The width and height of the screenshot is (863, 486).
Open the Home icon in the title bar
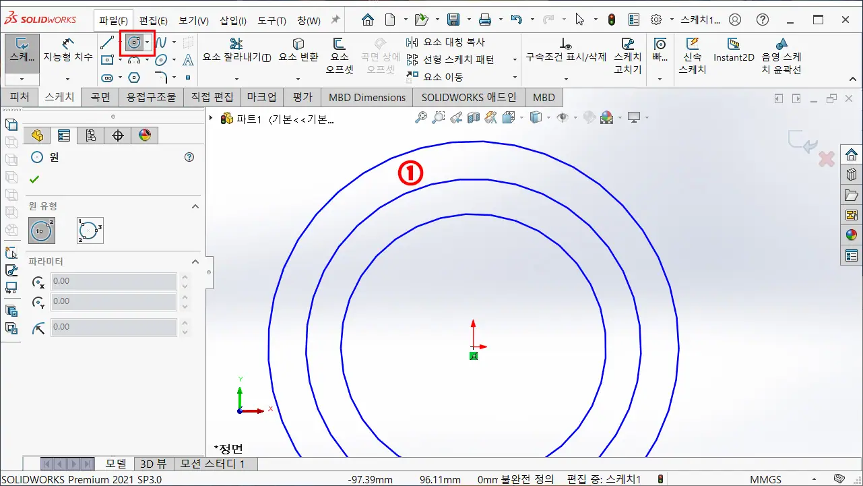[x=368, y=20]
